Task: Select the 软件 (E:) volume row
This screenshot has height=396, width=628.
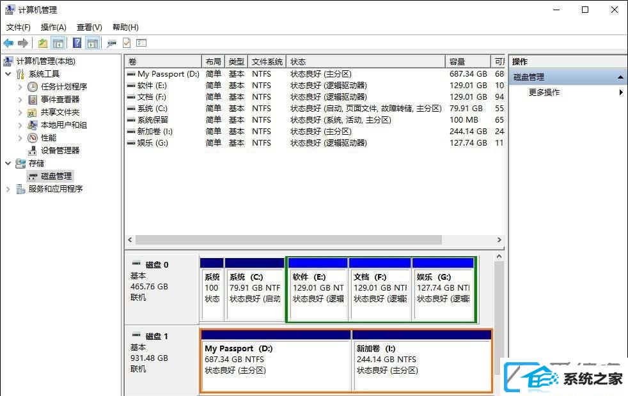Action: click(315, 86)
